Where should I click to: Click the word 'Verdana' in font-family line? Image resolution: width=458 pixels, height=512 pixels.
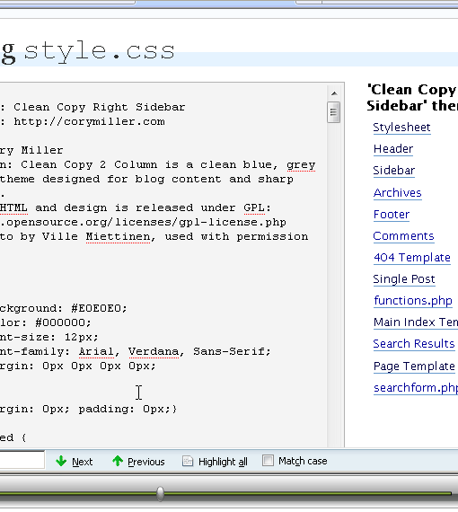click(x=153, y=352)
